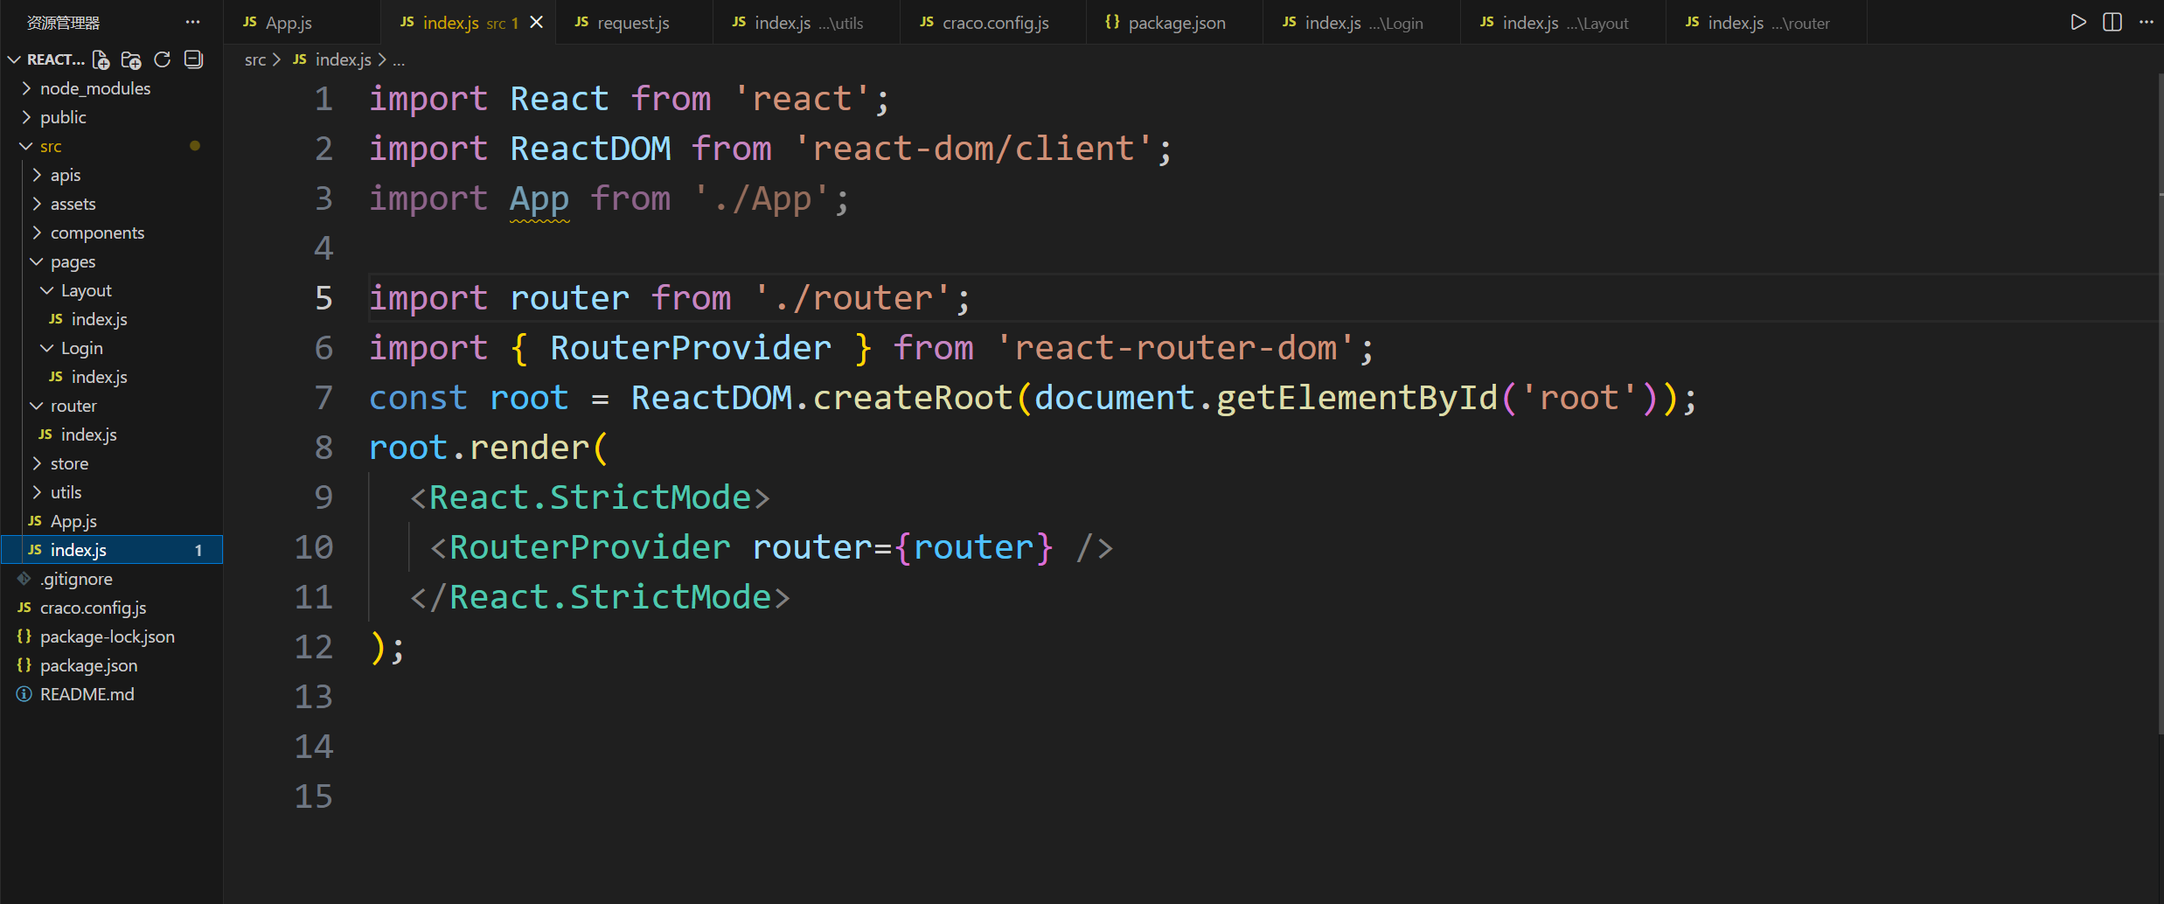This screenshot has height=904, width=2164.
Task: Switch to the craco.config.js tab
Action: click(995, 23)
